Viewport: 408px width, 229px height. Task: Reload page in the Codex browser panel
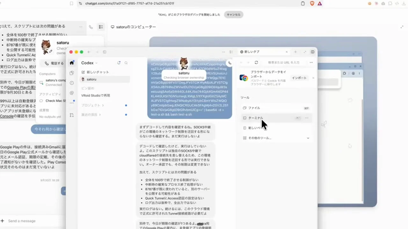pyautogui.click(x=256, y=62)
